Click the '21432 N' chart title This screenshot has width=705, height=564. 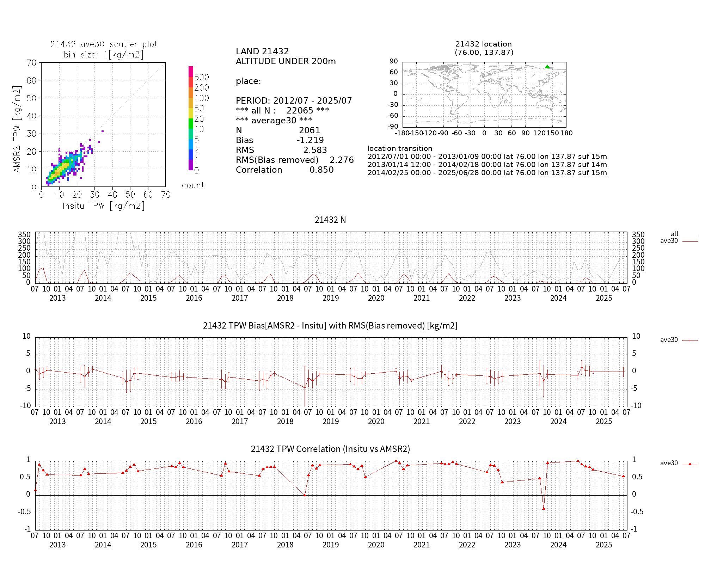pos(330,220)
